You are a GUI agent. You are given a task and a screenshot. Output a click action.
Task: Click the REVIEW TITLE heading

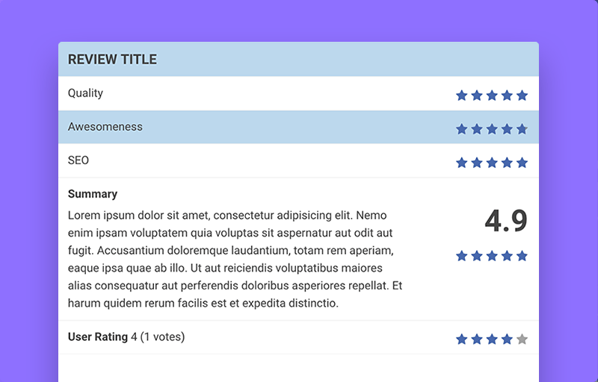coord(112,60)
